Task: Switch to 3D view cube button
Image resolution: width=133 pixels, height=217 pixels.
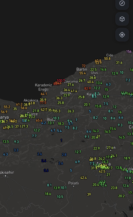Action: (122, 19)
